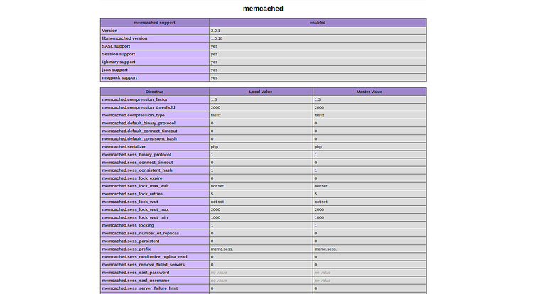
Task: Click the memcached.sess_sasl_password directive
Action: click(x=136, y=272)
